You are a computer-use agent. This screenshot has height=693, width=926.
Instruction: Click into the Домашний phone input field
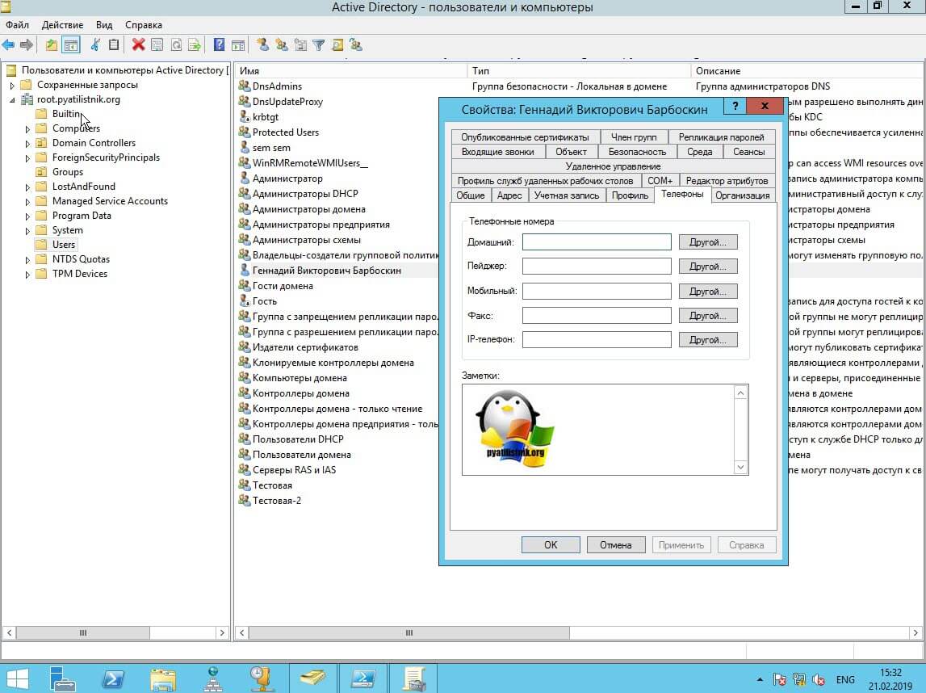[596, 242]
